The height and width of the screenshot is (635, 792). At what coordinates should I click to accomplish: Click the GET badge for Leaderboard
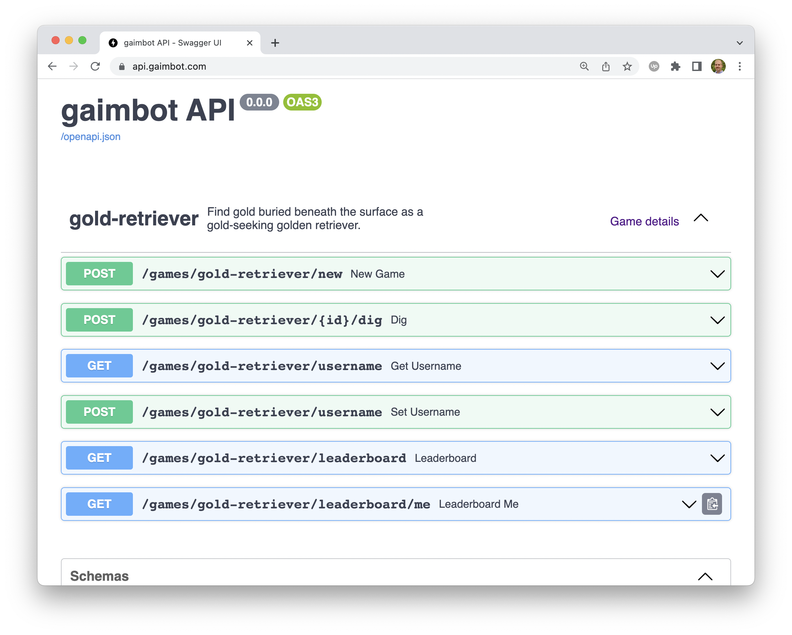pos(99,458)
